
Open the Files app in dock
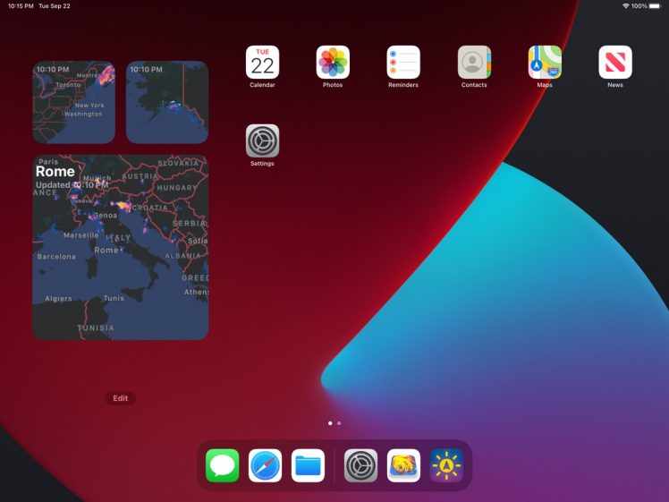(x=309, y=465)
